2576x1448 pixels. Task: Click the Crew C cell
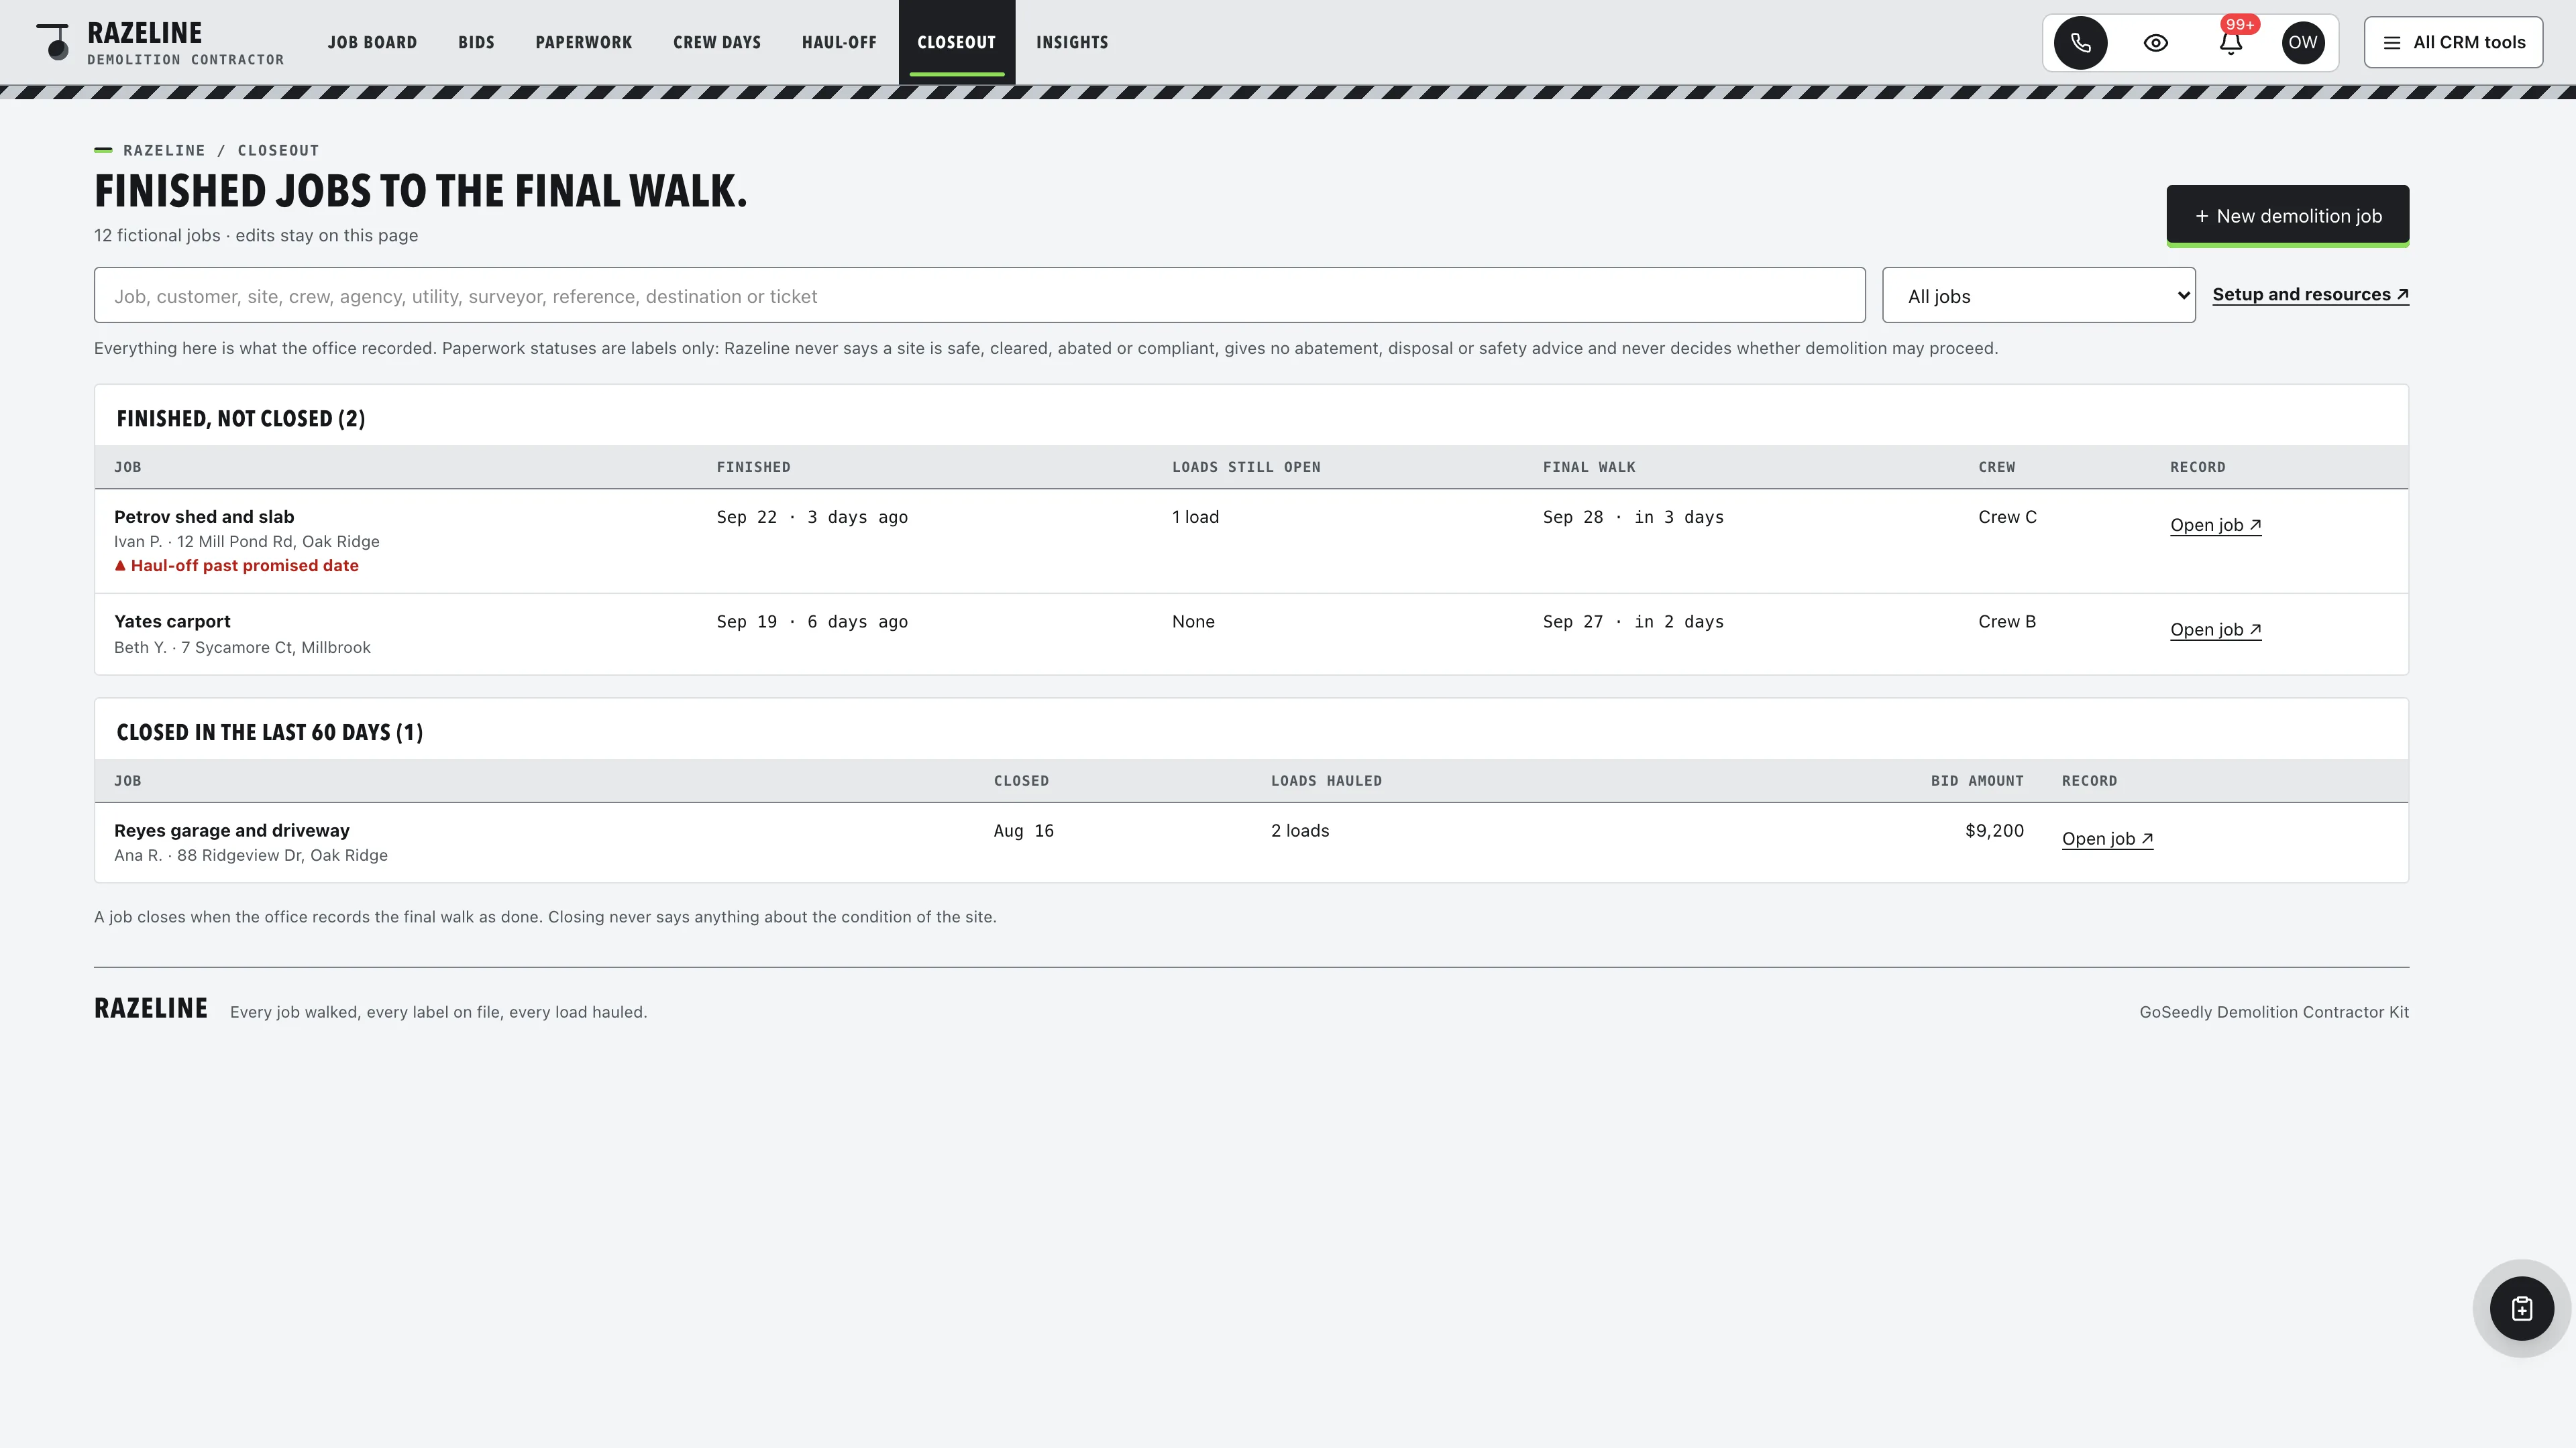click(x=2007, y=517)
